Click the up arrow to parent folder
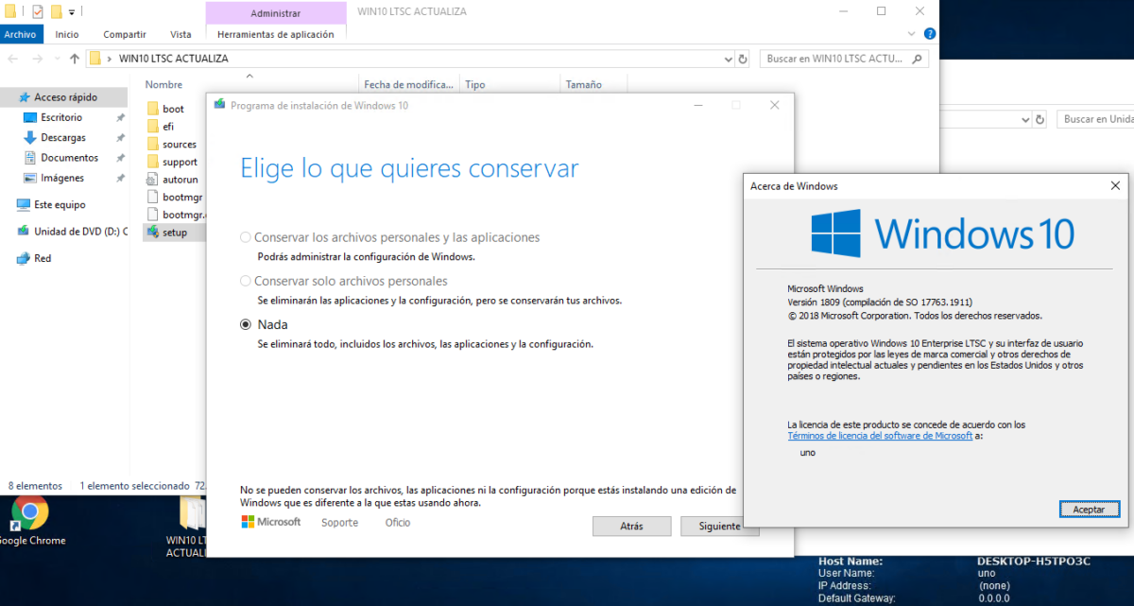Image resolution: width=1134 pixels, height=606 pixels. [x=74, y=59]
